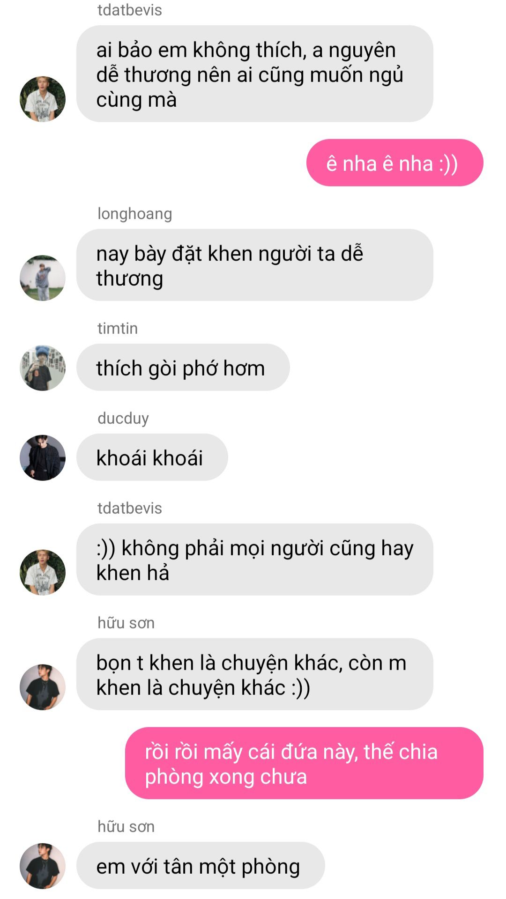Tap ducduy's dark profile avatar
Screen dimensions: 506x899
[43, 457]
